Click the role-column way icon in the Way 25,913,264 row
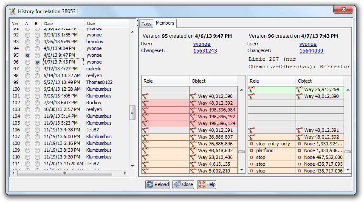364x203 pixels. [251, 89]
